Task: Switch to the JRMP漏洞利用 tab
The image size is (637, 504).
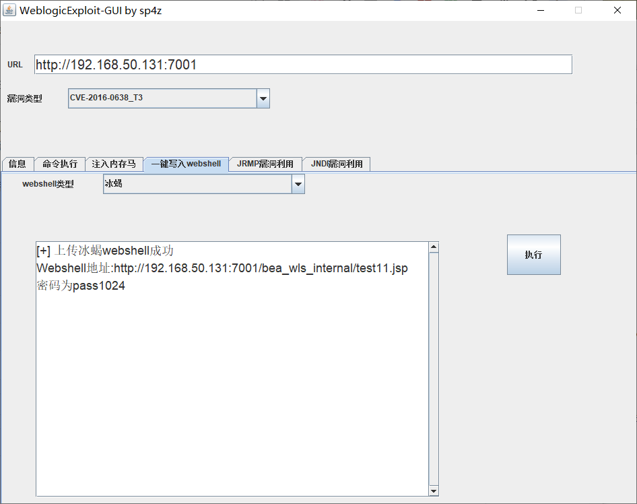Action: pyautogui.click(x=265, y=164)
